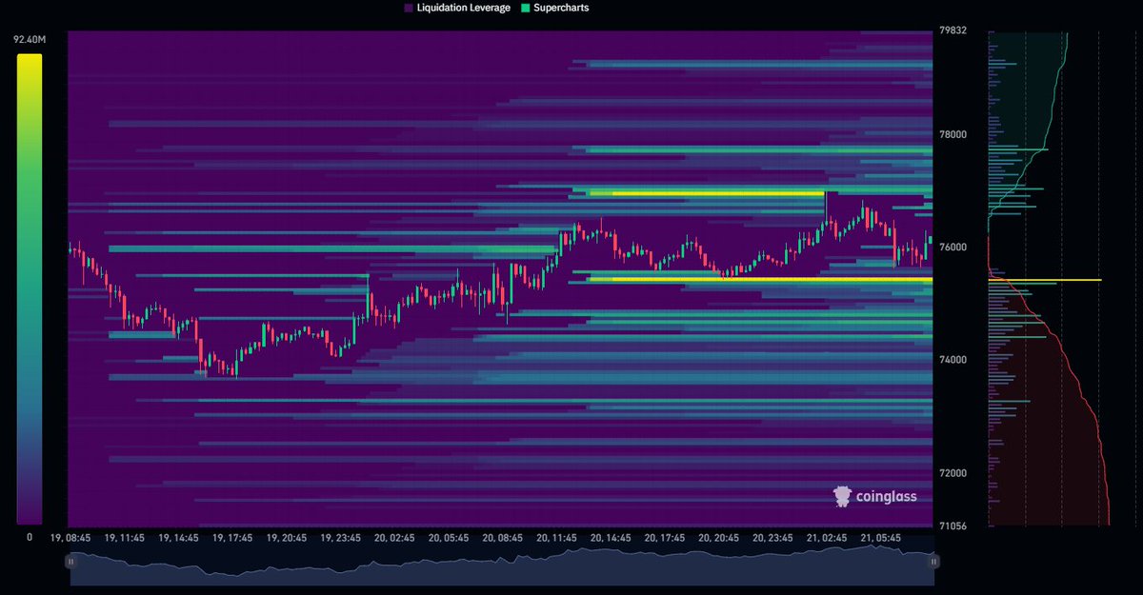Click the 20, 05:45 time axis label

click(x=449, y=538)
